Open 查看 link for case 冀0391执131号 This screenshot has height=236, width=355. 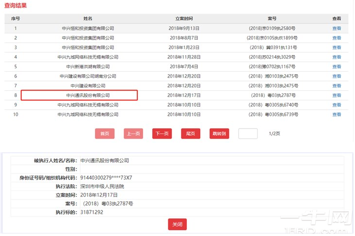[337, 47]
